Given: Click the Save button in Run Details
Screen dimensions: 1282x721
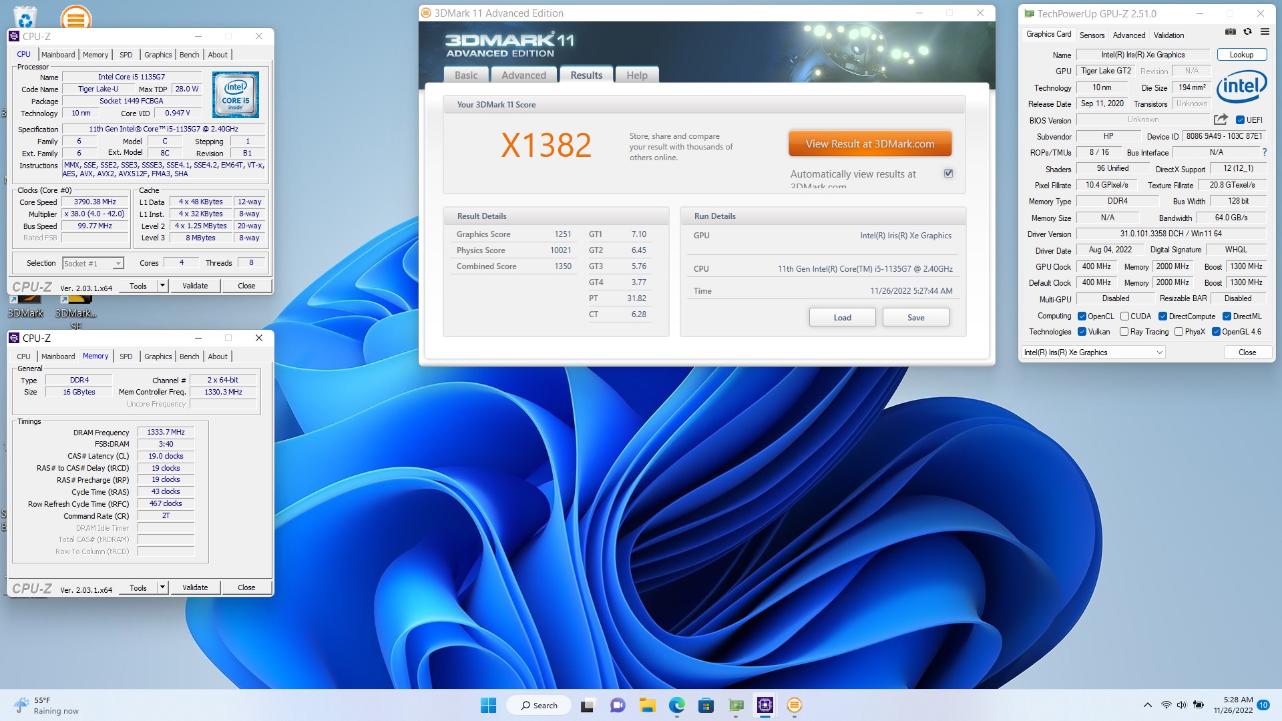Looking at the screenshot, I should tap(915, 317).
